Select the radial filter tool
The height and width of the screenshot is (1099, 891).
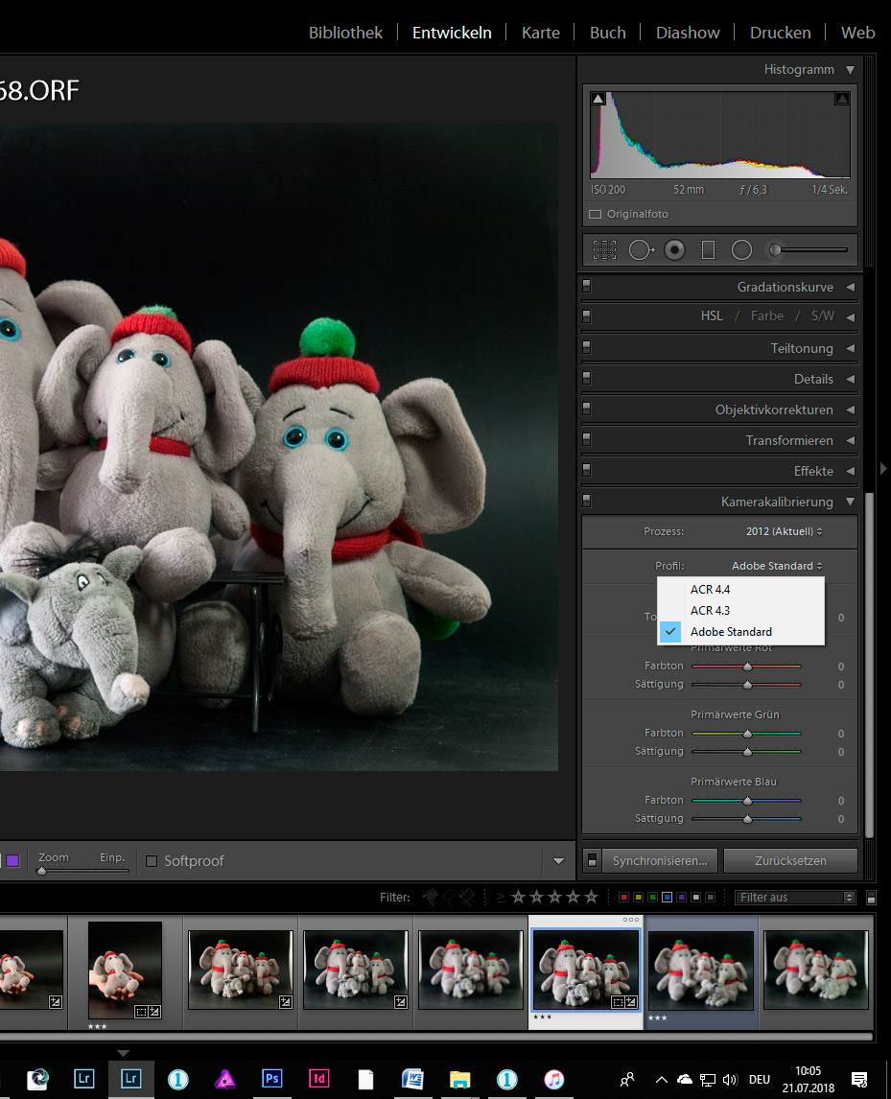point(741,250)
